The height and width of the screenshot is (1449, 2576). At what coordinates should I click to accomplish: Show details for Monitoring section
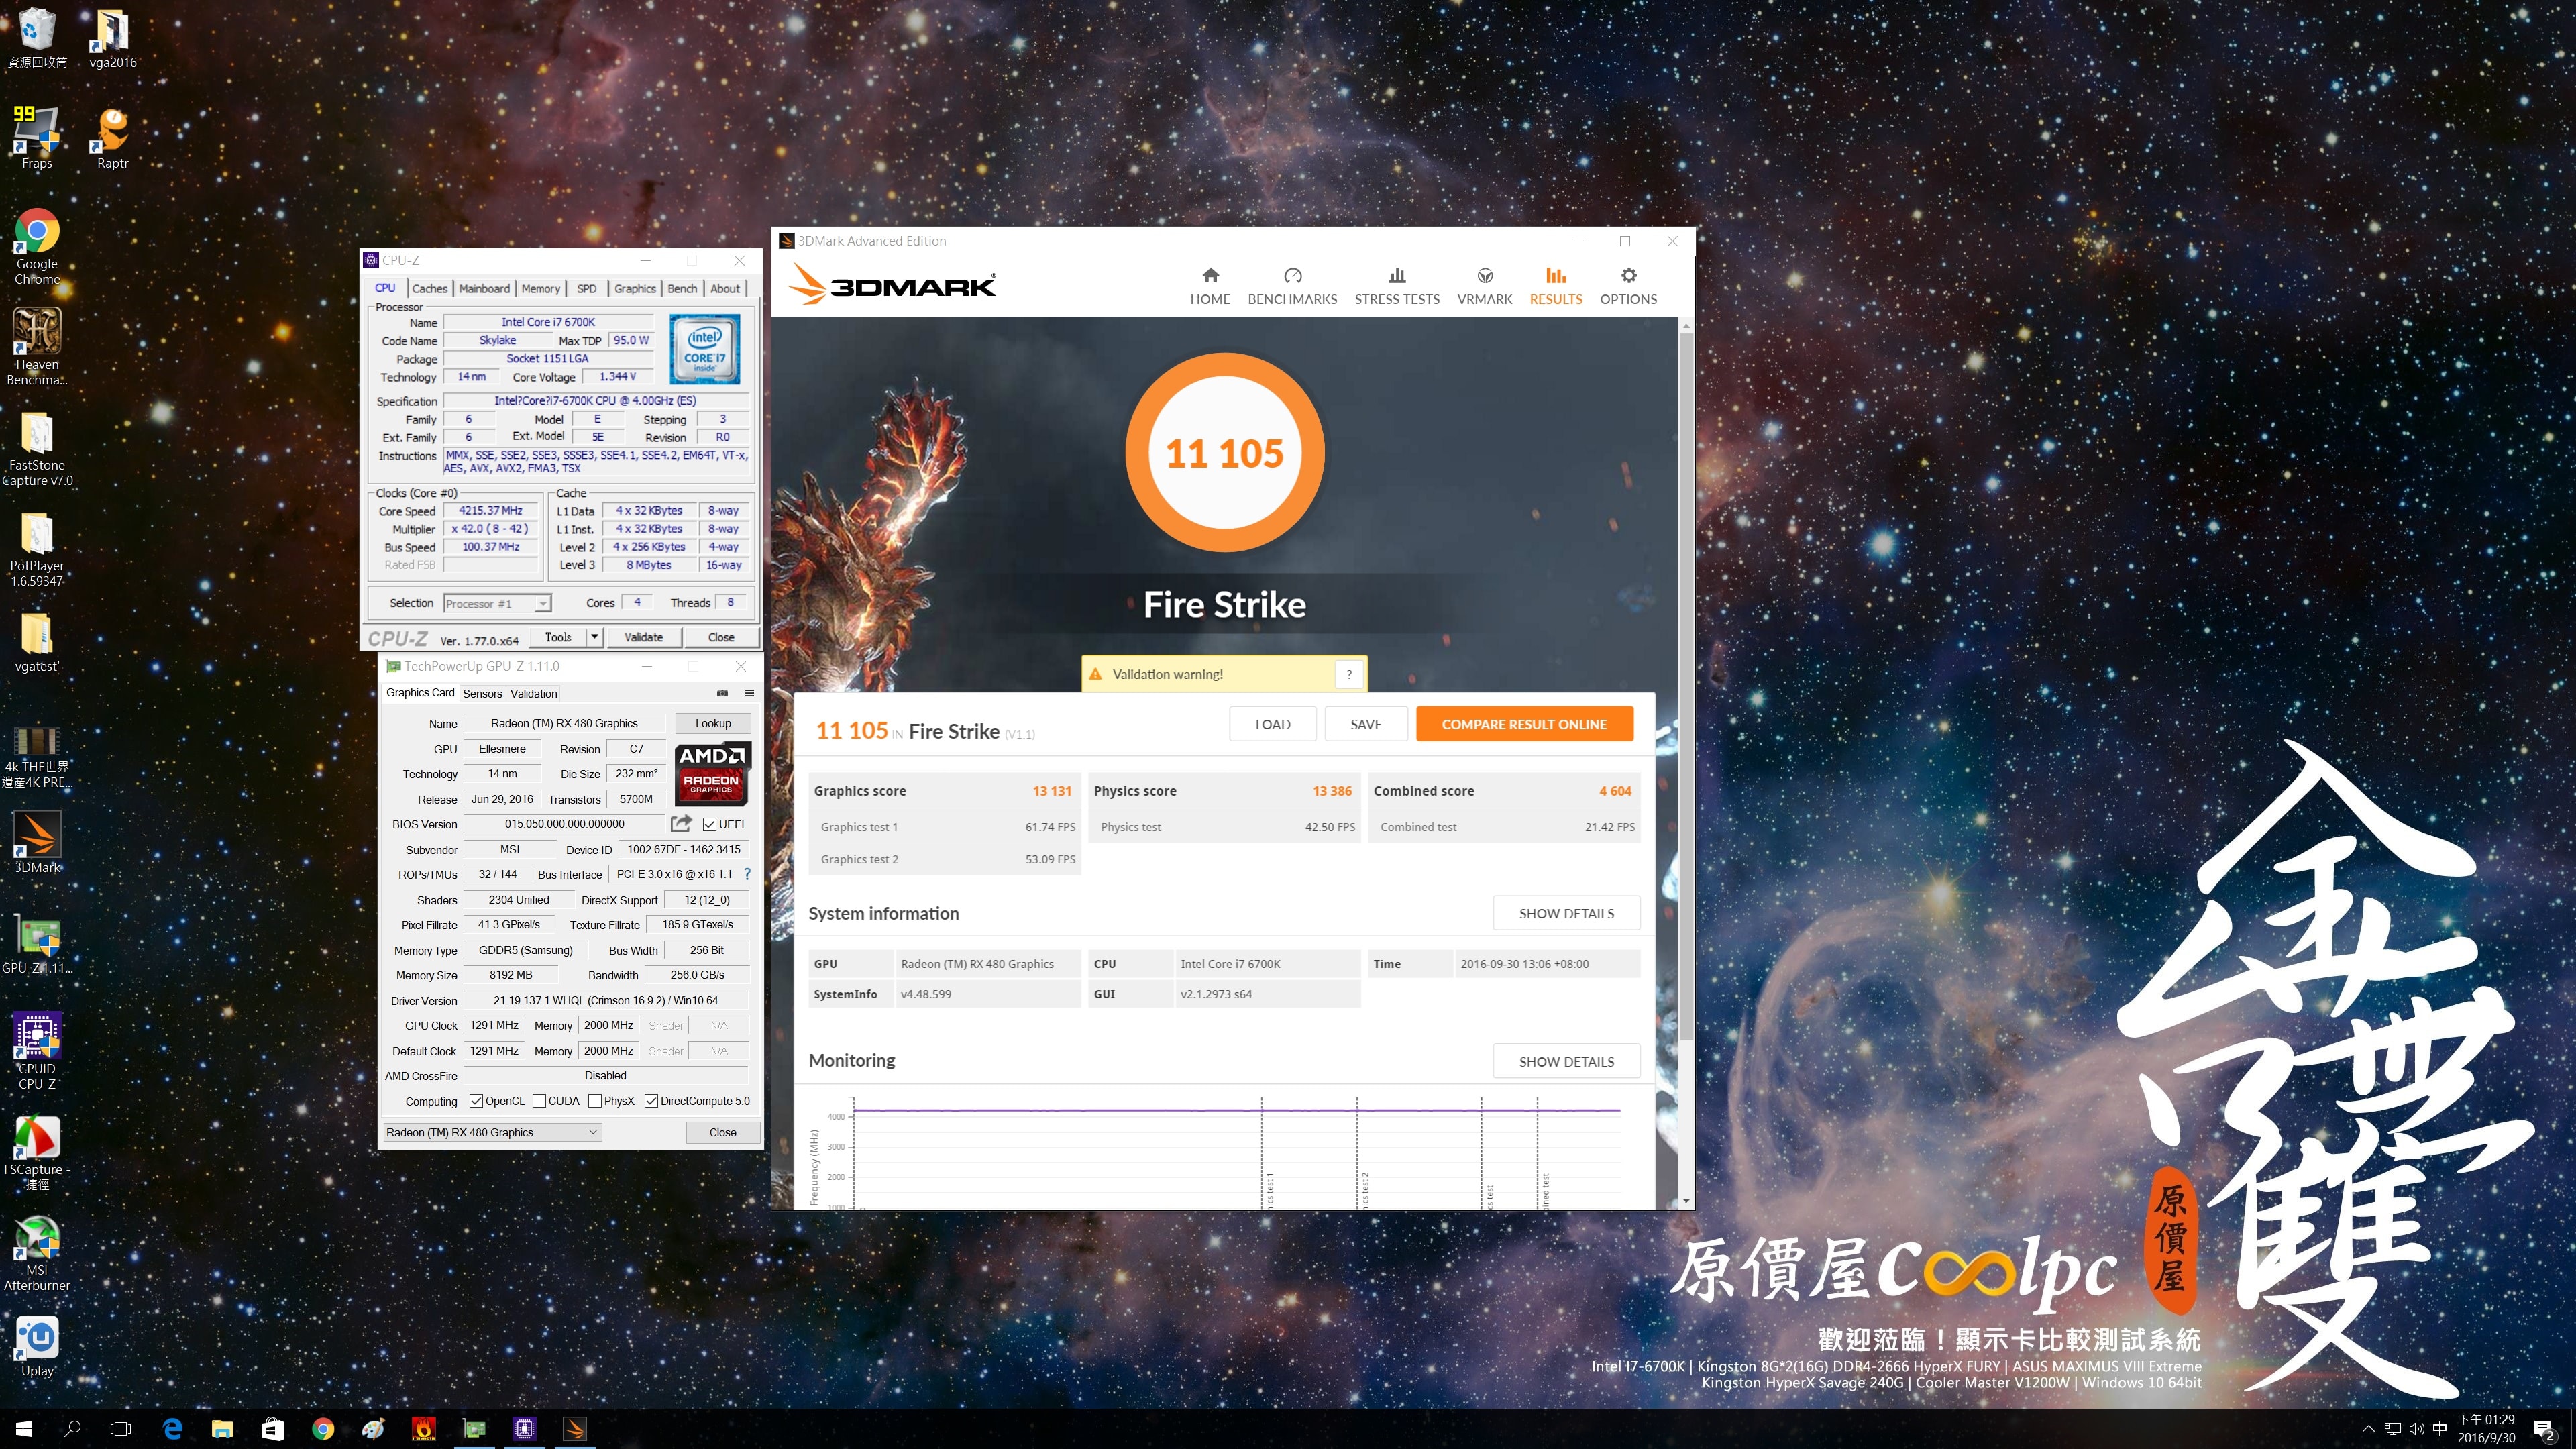(x=1566, y=1061)
